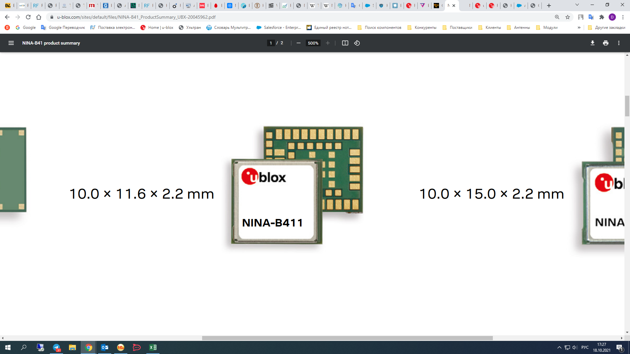Expand the Конкуренты bookmark folder

point(422,28)
